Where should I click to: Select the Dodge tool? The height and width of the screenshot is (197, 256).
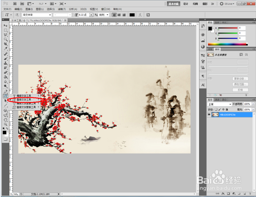[6, 86]
